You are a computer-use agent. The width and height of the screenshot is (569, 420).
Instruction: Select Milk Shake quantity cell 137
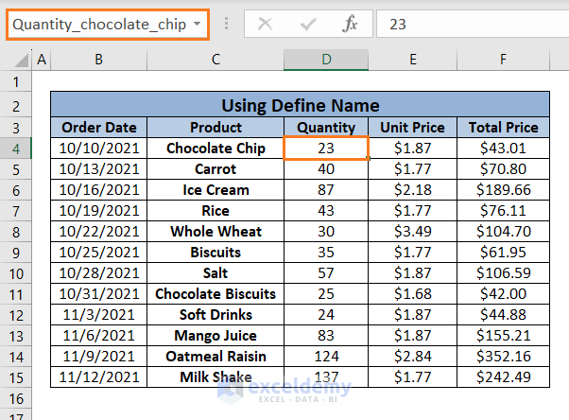(326, 376)
